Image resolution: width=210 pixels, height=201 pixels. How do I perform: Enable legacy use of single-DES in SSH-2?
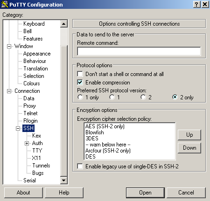pos(80,166)
